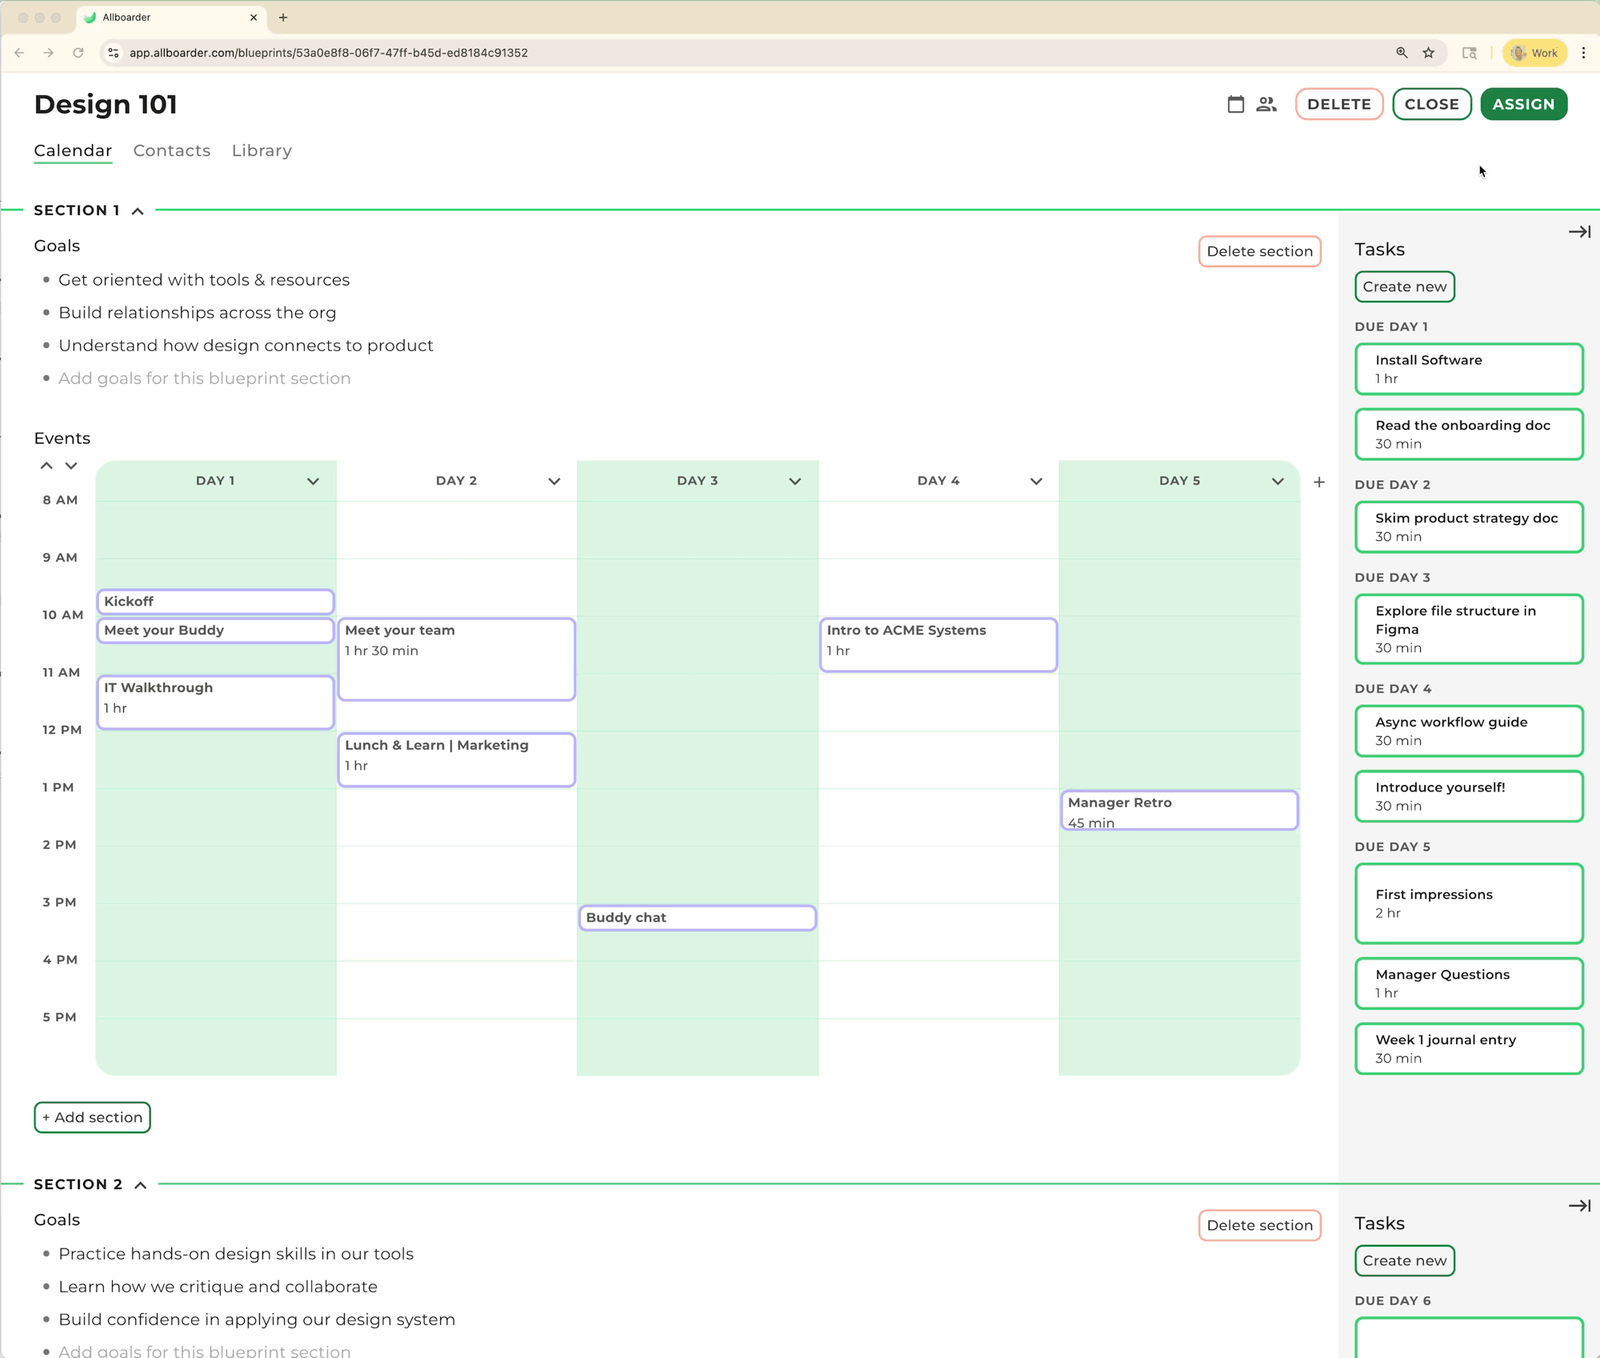Viewport: 1600px width, 1358px height.
Task: Collapse Section 2 tasks panel arrow
Action: tap(1578, 1206)
